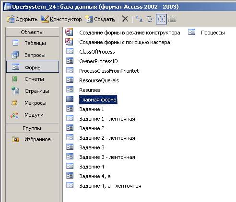This screenshot has width=236, height=202.
Task: Select the Resurses form
Action: click(90, 90)
